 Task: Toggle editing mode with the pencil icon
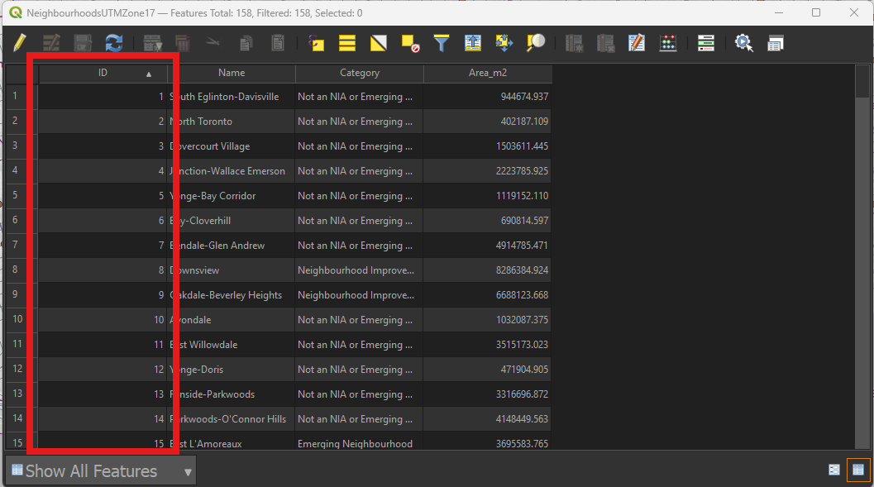coord(20,43)
